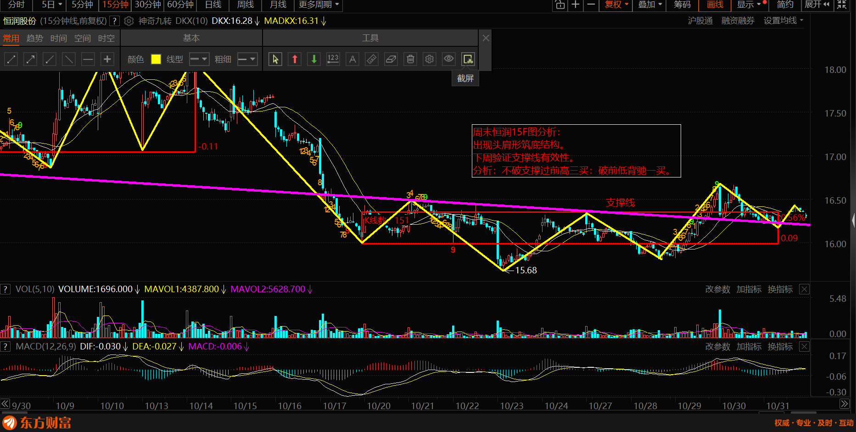Viewport: 856px width, 432px height.
Task: Click 加指标 in the VOL panel
Action: tap(749, 289)
